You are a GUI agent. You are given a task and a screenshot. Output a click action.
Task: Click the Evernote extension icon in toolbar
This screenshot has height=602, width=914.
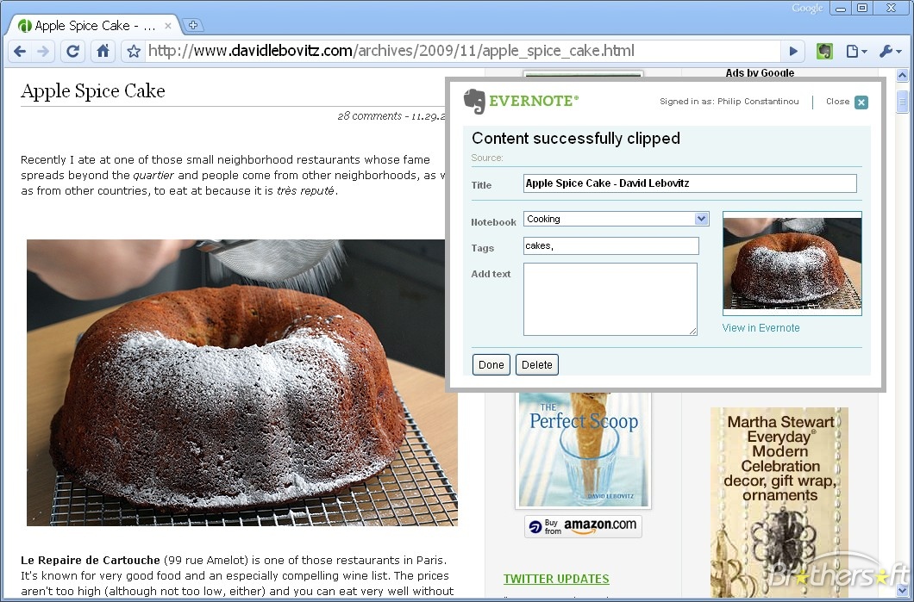tap(824, 52)
